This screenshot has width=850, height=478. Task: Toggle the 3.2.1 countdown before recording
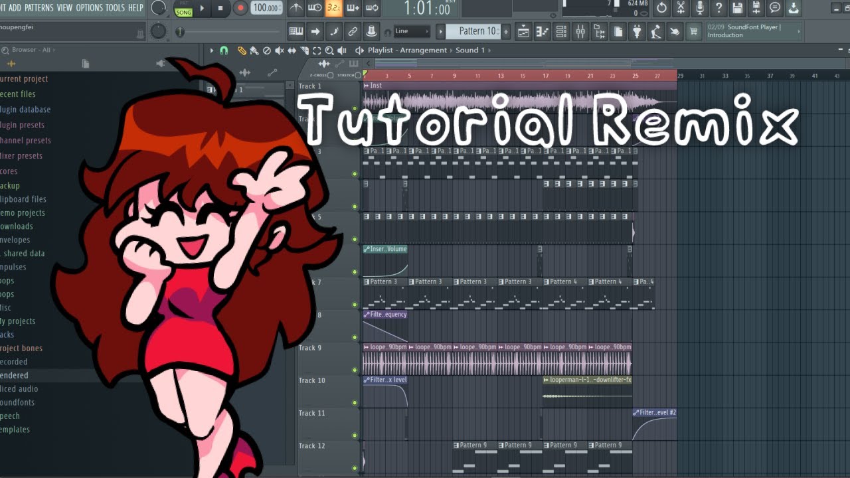(x=334, y=8)
